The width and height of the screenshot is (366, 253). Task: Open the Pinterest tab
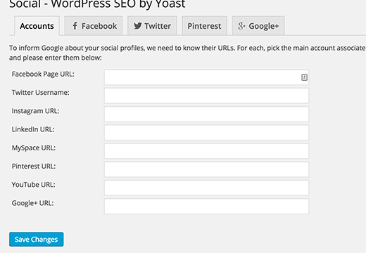click(x=204, y=26)
